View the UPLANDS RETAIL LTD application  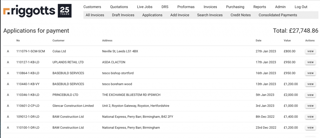310,62
